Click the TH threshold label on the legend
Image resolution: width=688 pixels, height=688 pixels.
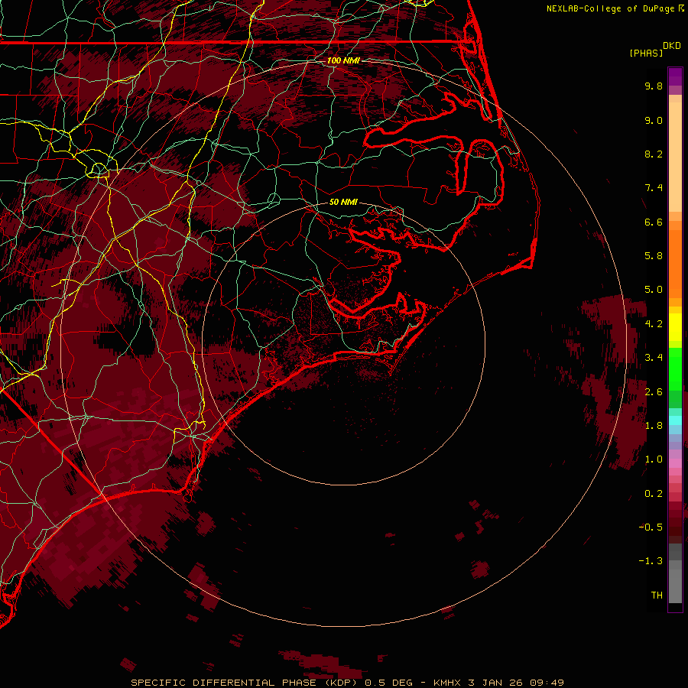click(657, 596)
